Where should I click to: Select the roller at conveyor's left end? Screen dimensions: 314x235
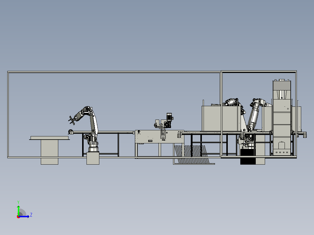(71, 132)
